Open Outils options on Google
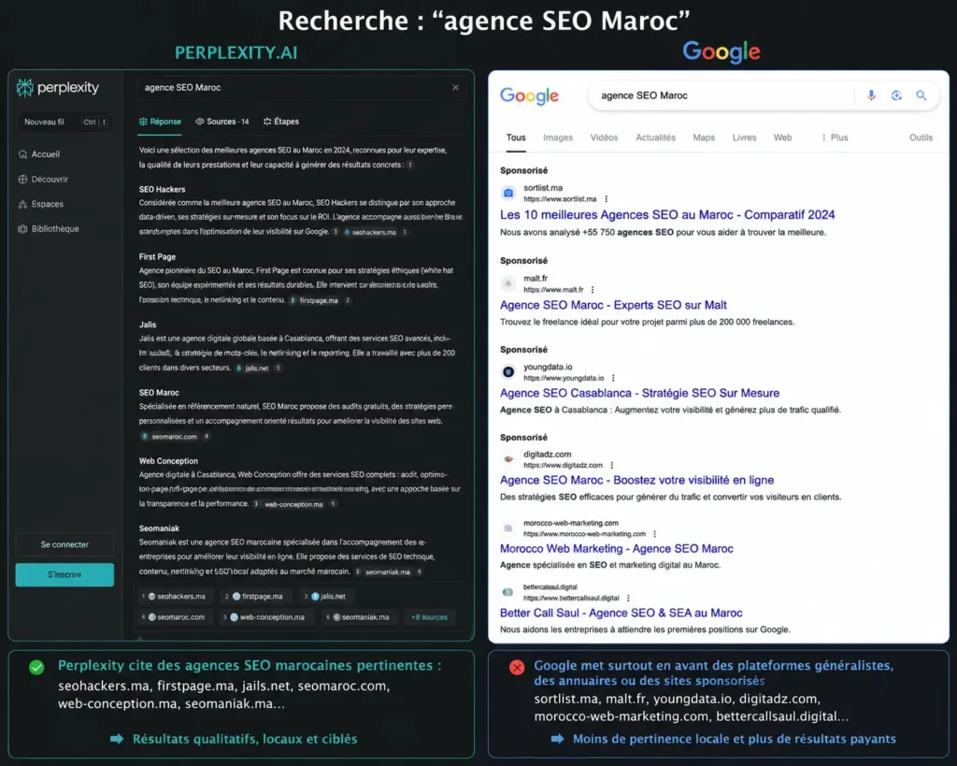The width and height of the screenshot is (957, 766). tap(921, 137)
